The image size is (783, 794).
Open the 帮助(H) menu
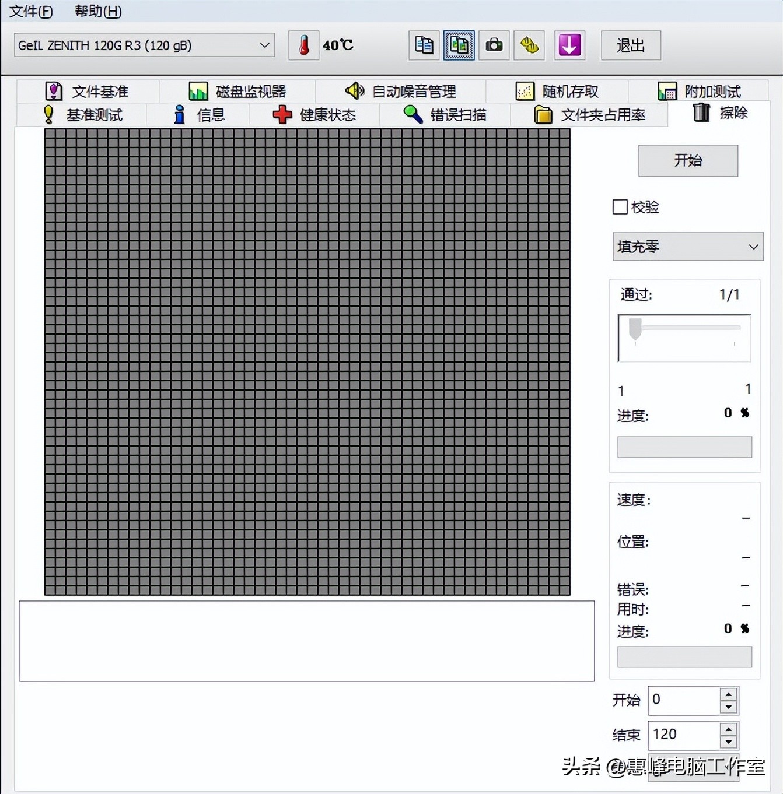(98, 11)
